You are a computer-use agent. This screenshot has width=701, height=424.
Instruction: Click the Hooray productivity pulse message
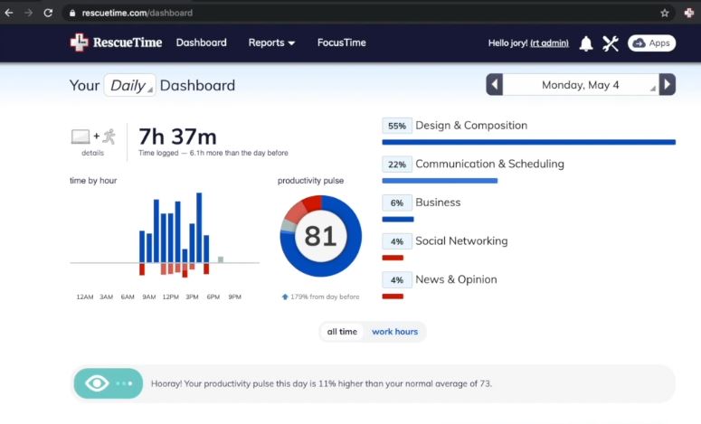tap(321, 384)
